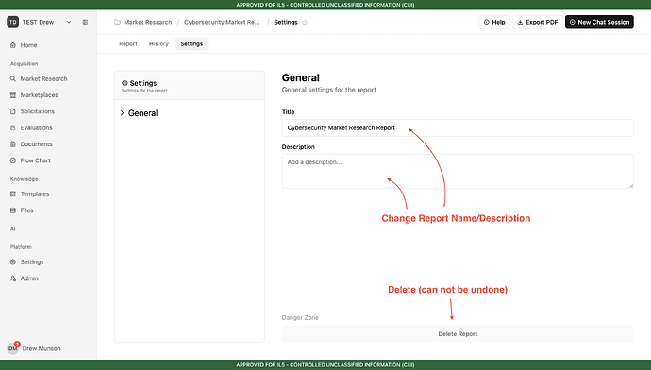Click the Cybersecurity Market Re... breadcrumb link
Image resolution: width=651 pixels, height=370 pixels.
[x=222, y=22]
